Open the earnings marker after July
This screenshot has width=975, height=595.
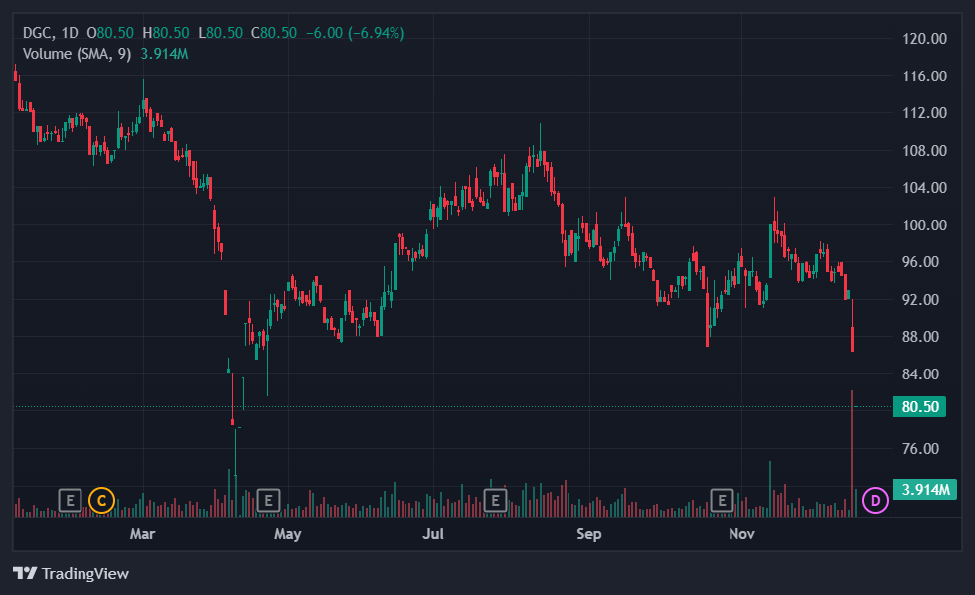(x=494, y=500)
